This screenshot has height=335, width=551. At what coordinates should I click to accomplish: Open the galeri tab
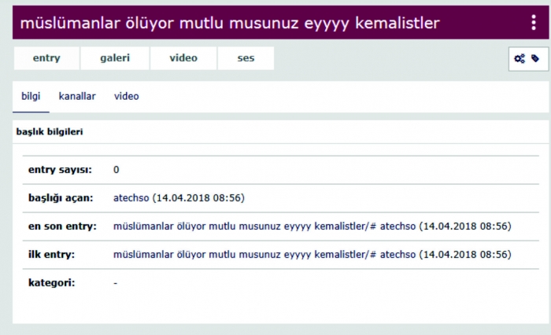(115, 58)
